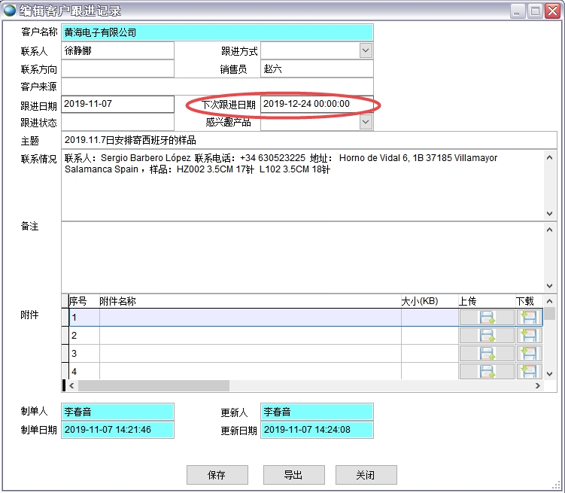Click download icon for attachment row 4

(x=529, y=371)
